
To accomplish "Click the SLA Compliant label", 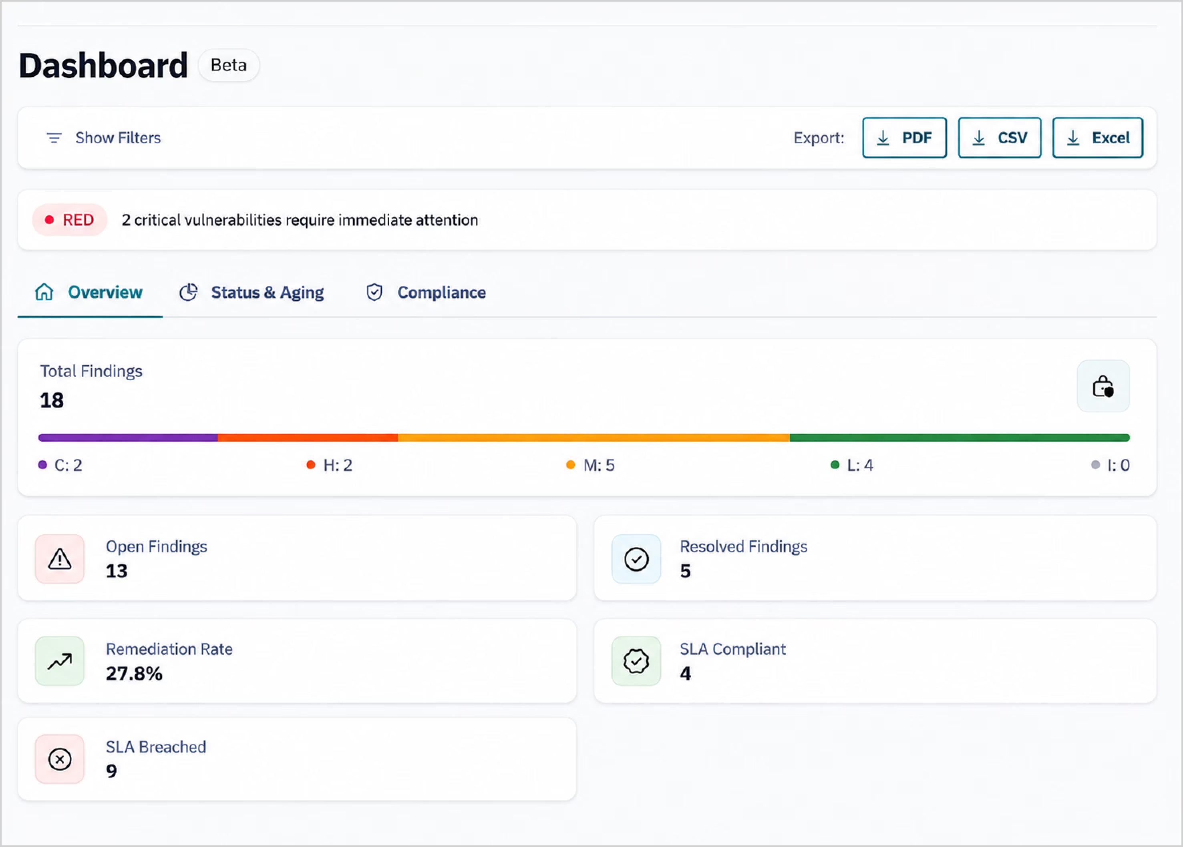I will (732, 649).
